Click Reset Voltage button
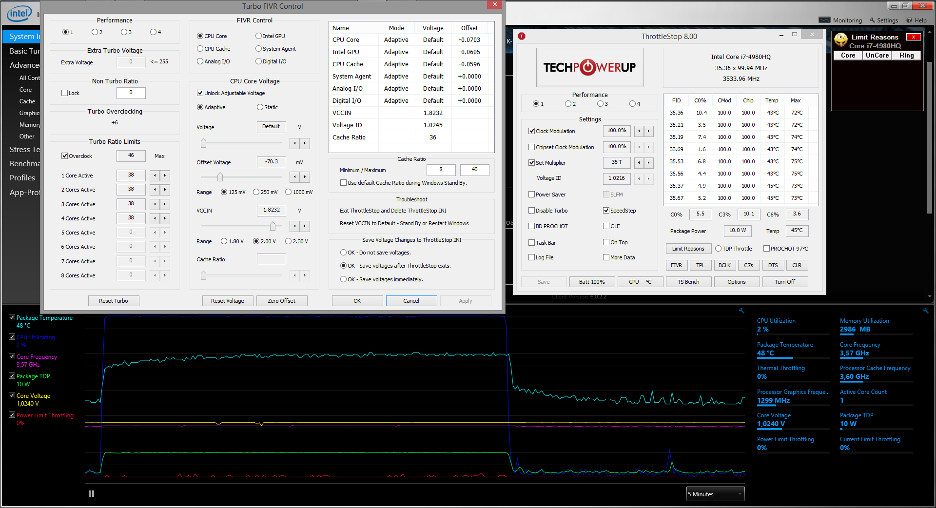 (227, 301)
